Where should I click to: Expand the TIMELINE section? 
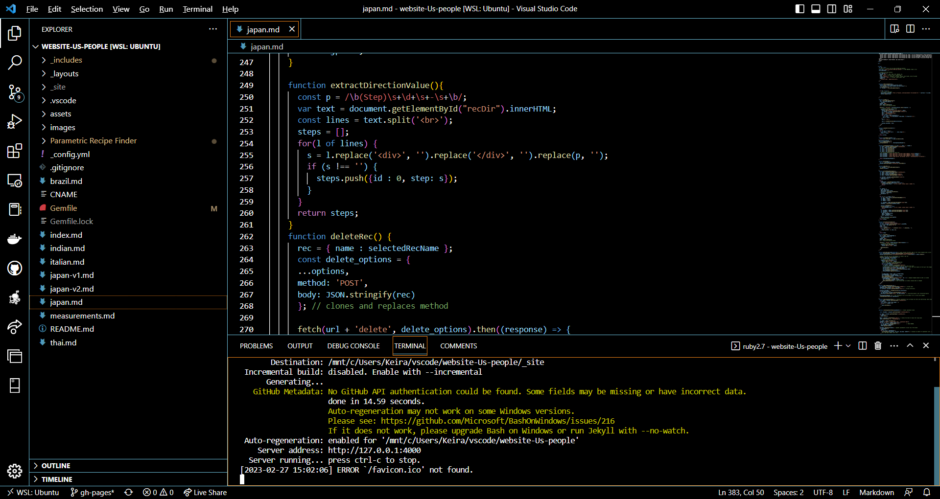click(128, 479)
